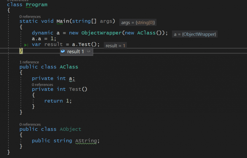Click the private field 'a' in AClass
Screen dimensions: 247x158
pyautogui.click(x=71, y=78)
